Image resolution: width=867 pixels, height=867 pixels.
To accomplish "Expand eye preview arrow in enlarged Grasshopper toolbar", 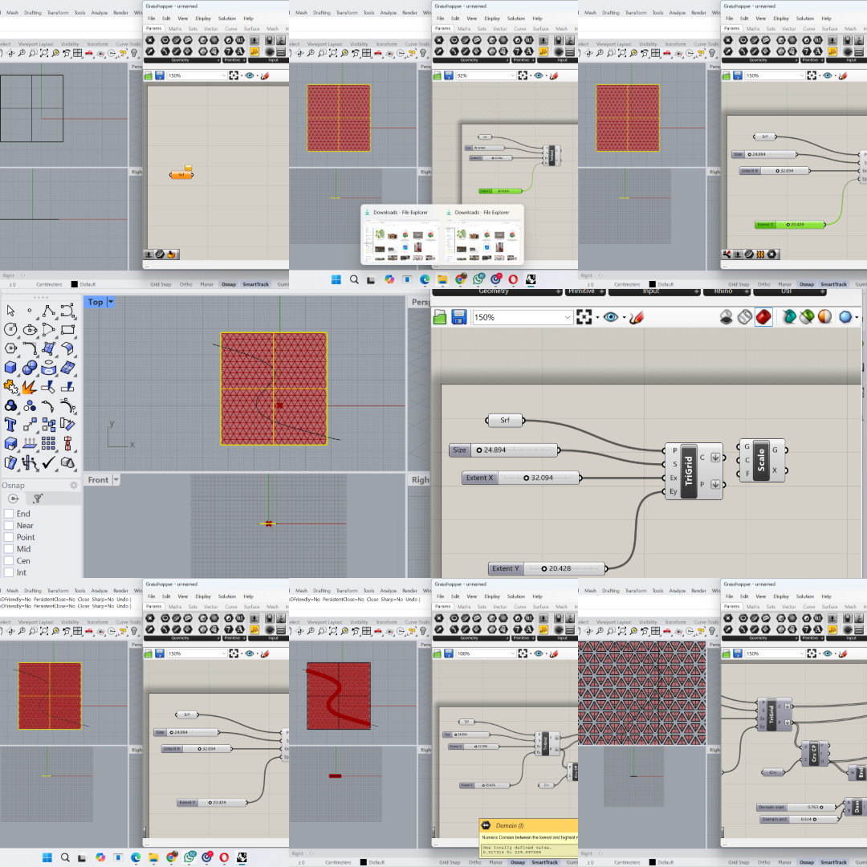I will click(625, 317).
